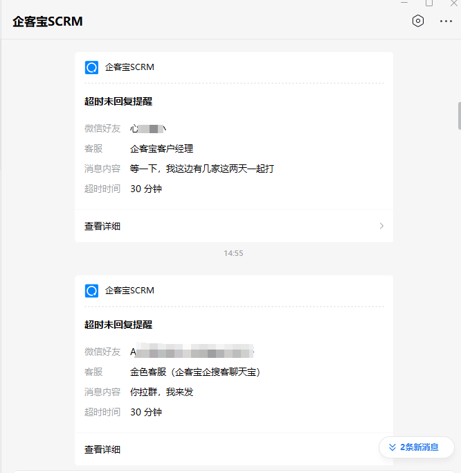
Task: Click the 30 分钟 timeout on the first card
Action: pos(146,189)
